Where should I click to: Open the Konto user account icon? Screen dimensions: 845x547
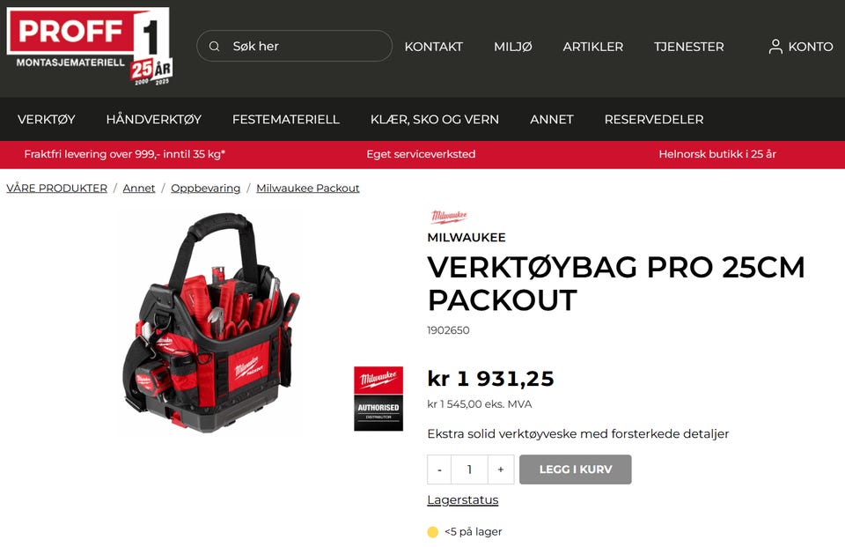[775, 47]
